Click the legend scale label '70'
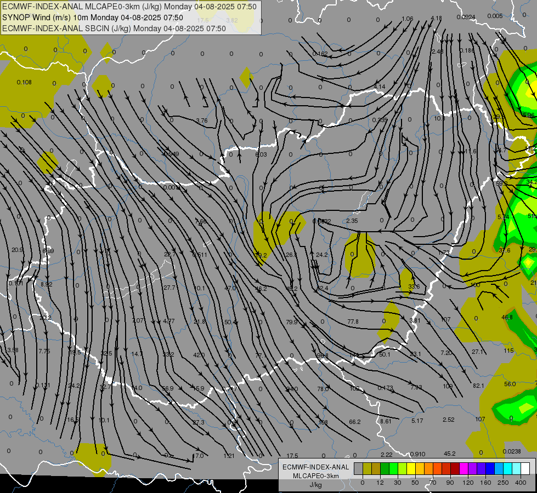This screenshot has height=493, width=537. click(x=433, y=483)
